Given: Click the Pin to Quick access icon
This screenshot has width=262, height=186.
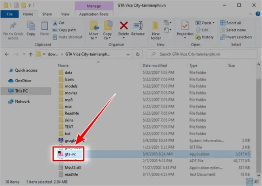Looking at the screenshot, I should click(13, 25).
